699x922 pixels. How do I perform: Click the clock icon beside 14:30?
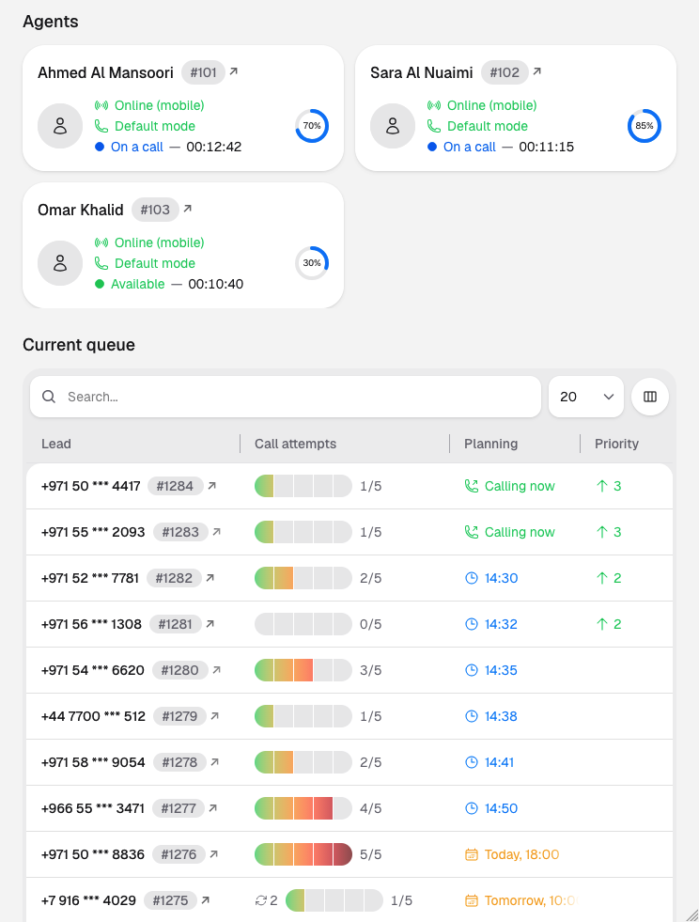(472, 578)
